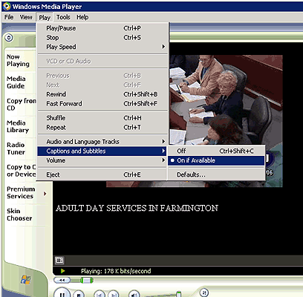Choose Play/Pause from the Play menu

click(102, 28)
